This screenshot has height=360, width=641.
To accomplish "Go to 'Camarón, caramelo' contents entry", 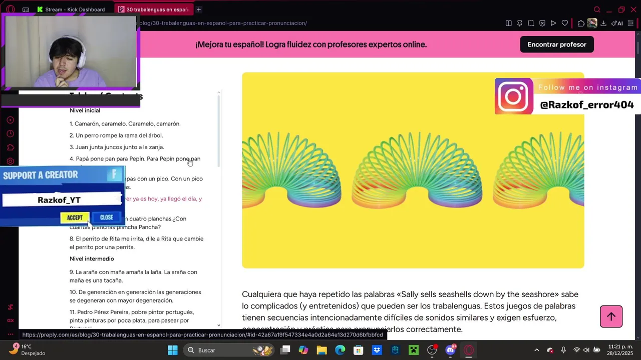I will [125, 123].
